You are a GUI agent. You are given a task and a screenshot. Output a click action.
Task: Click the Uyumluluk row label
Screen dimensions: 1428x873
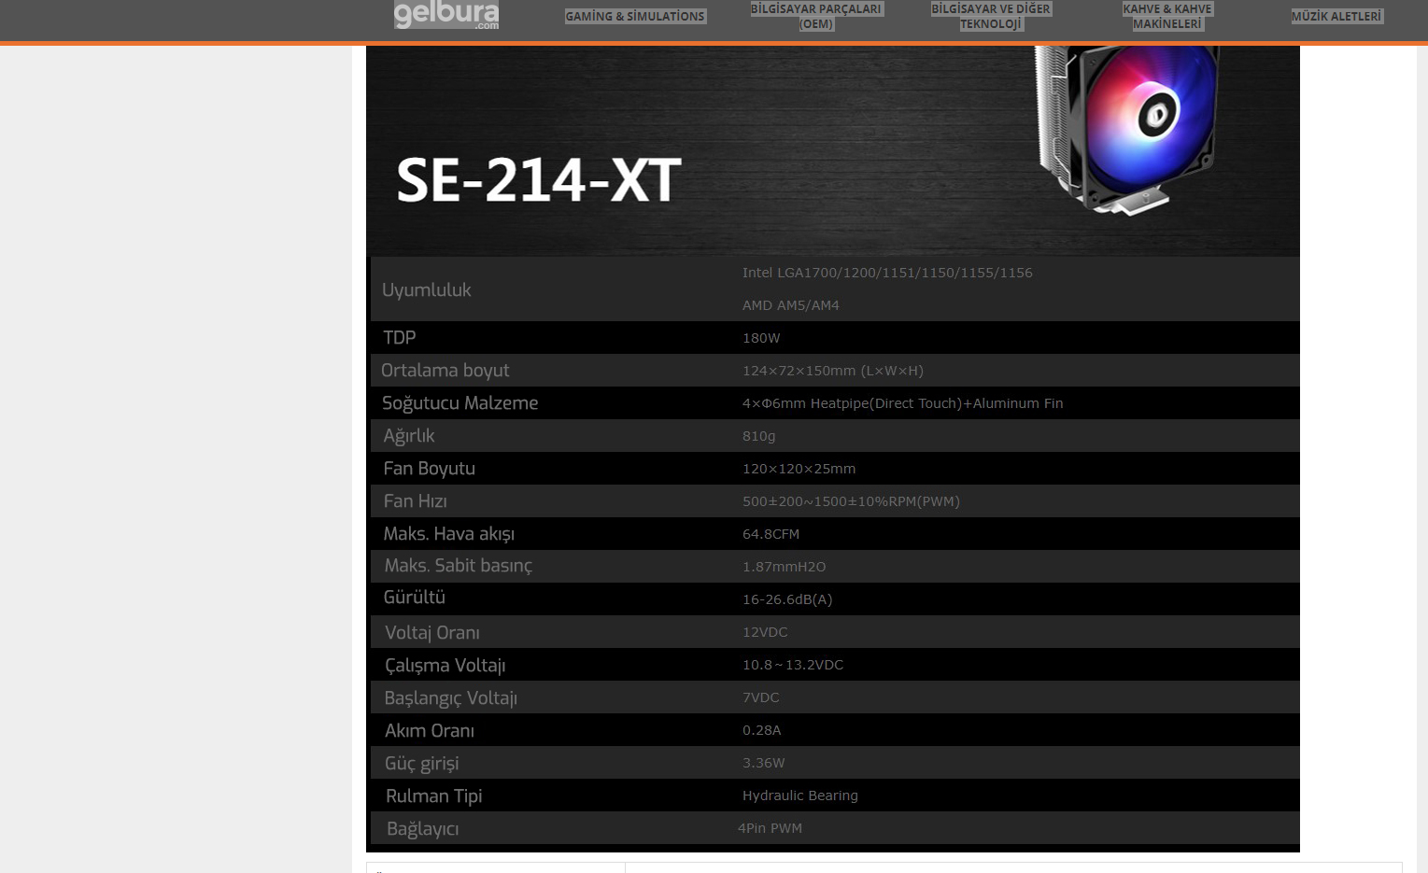[427, 290]
